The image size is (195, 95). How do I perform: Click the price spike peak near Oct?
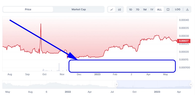tap(41, 24)
